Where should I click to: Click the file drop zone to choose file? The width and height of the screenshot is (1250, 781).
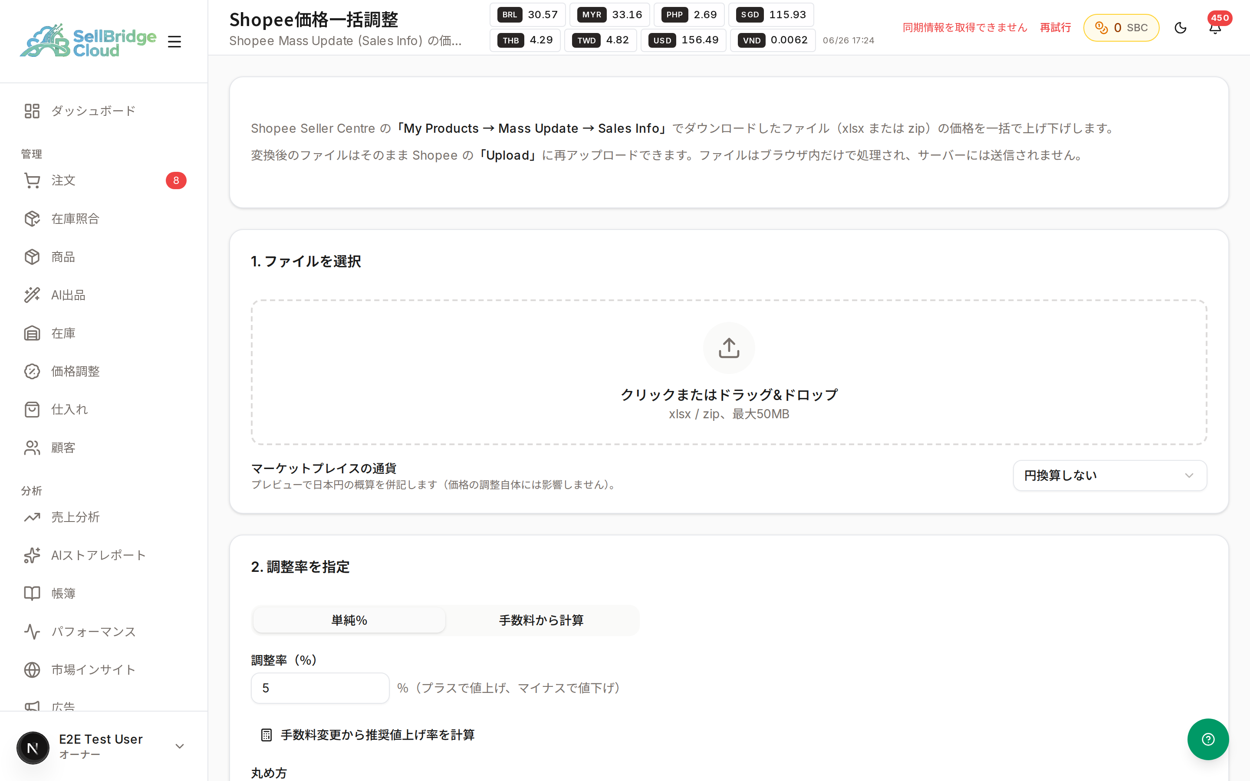pyautogui.click(x=729, y=372)
